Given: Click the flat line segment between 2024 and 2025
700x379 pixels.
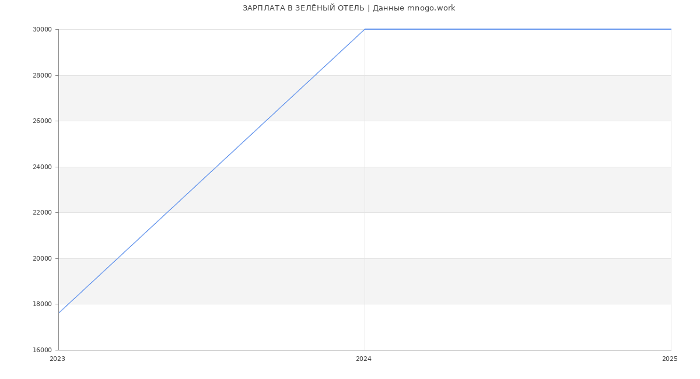Looking at the screenshot, I should (x=517, y=29).
